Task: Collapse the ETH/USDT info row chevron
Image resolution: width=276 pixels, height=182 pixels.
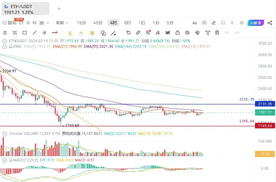Action: 5,41
